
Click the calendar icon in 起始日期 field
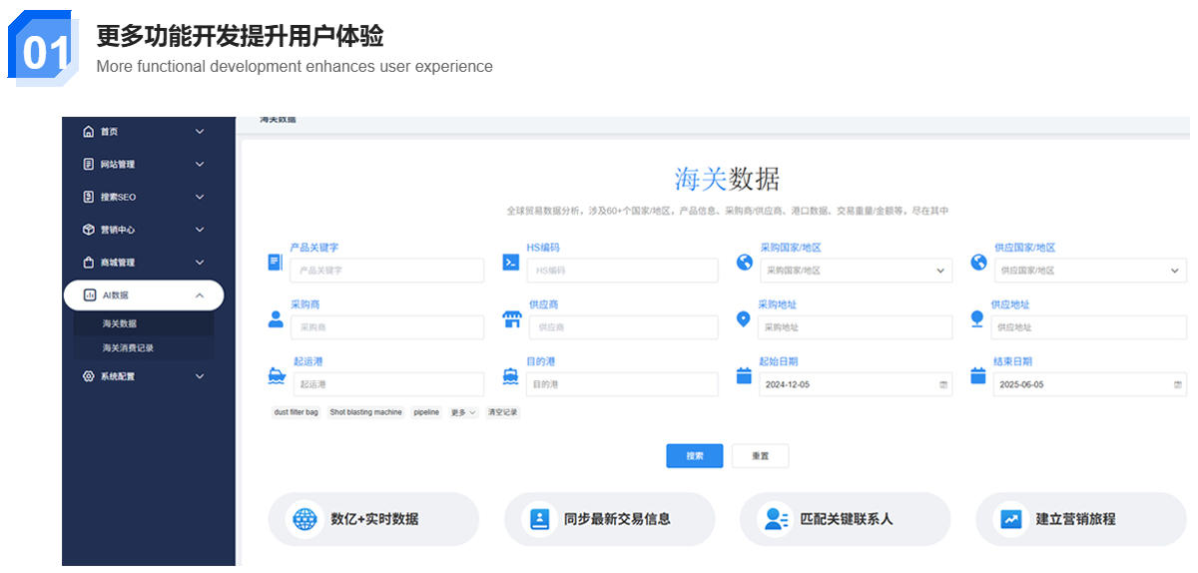[943, 384]
